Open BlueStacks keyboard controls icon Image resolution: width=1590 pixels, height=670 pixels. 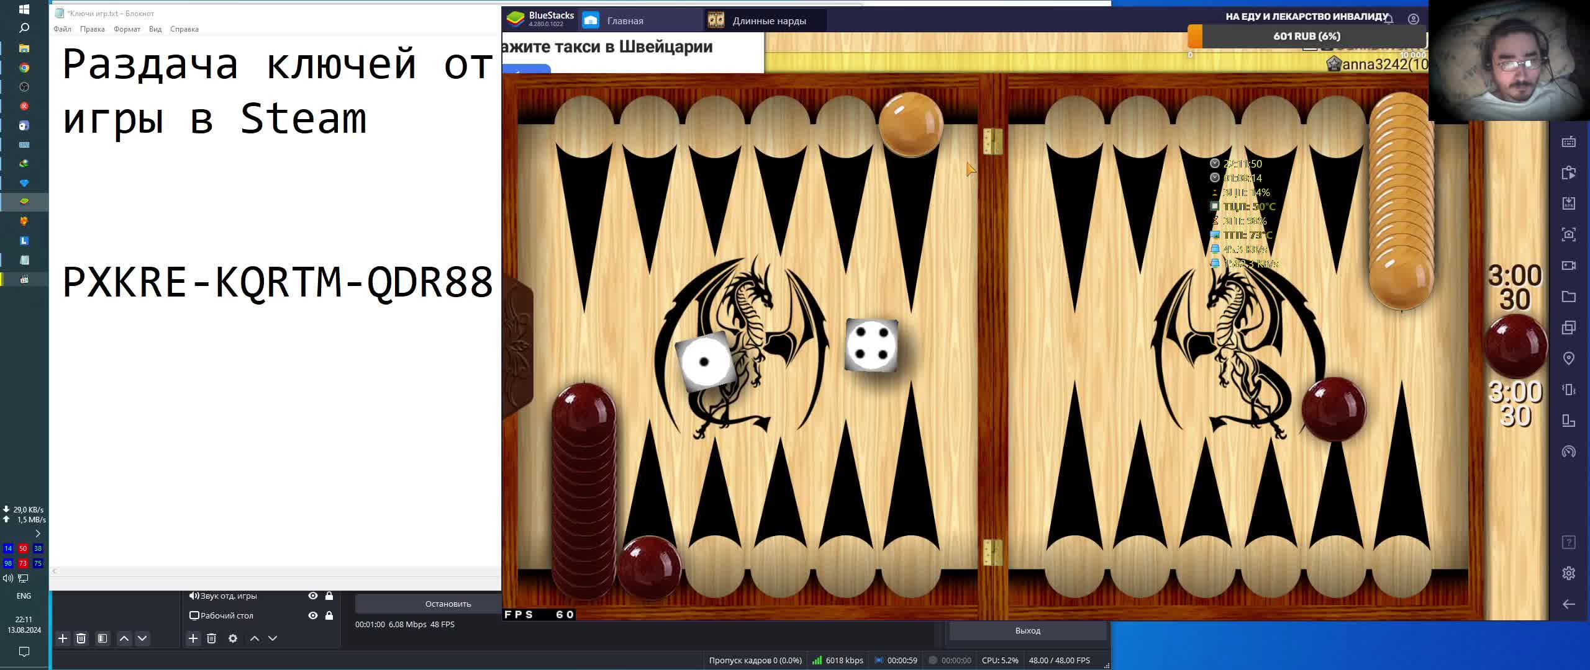[x=1568, y=142]
